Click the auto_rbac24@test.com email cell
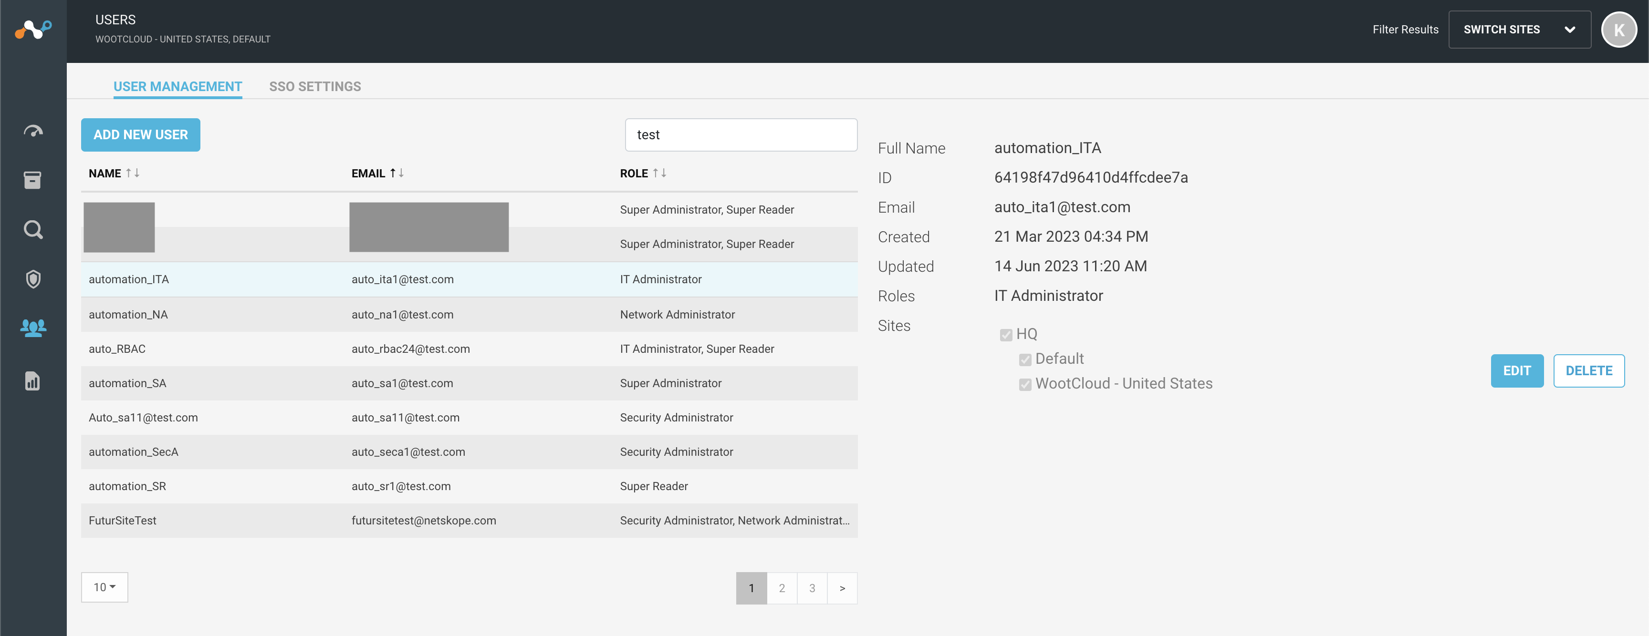This screenshot has height=636, width=1649. [x=410, y=349]
